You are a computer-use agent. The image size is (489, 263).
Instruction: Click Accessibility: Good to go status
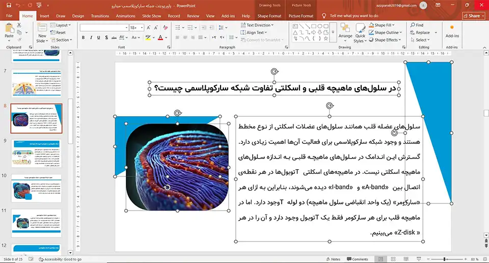click(60, 259)
